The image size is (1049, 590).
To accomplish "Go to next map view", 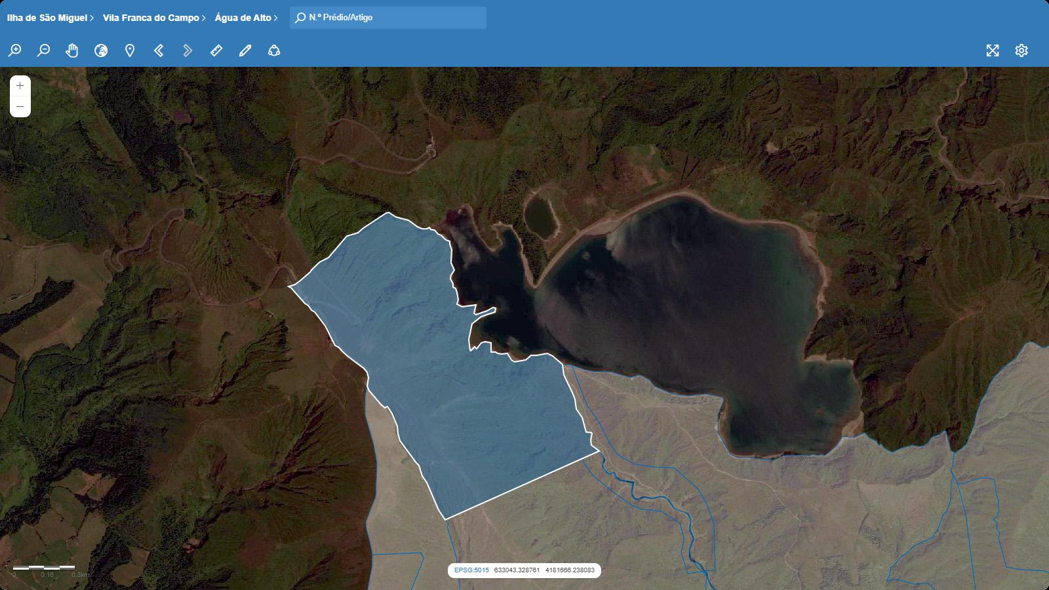I will point(188,50).
